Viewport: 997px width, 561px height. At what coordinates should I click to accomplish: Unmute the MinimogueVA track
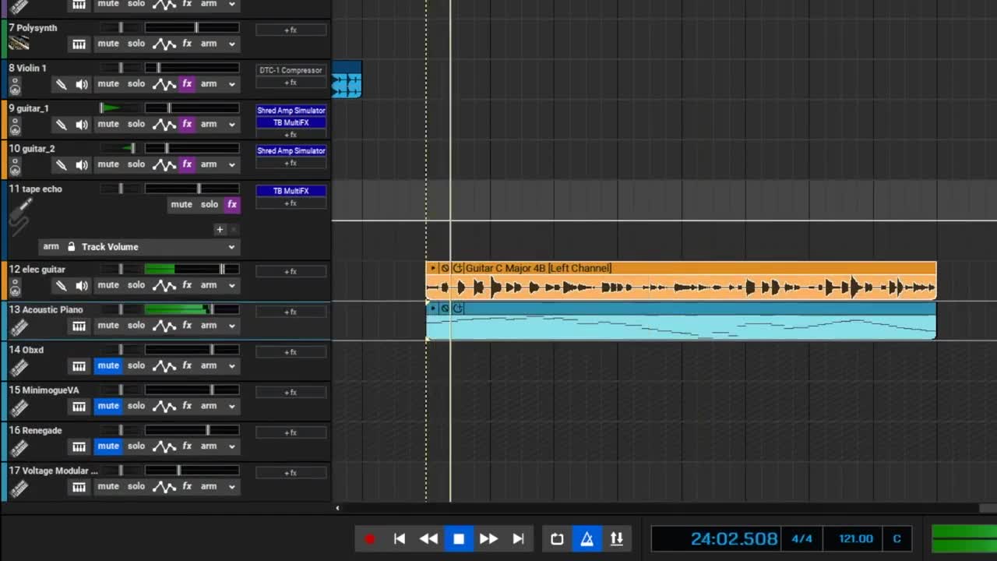click(x=108, y=406)
